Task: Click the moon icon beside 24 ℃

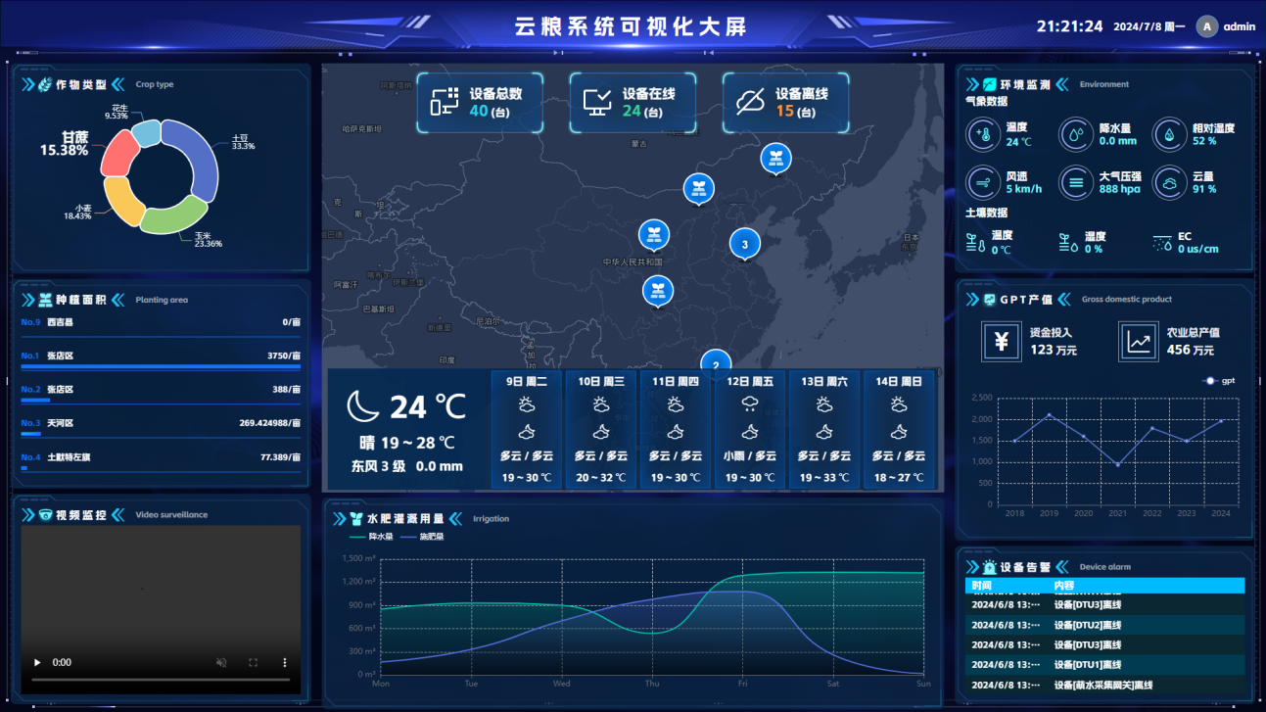Action: tap(364, 405)
